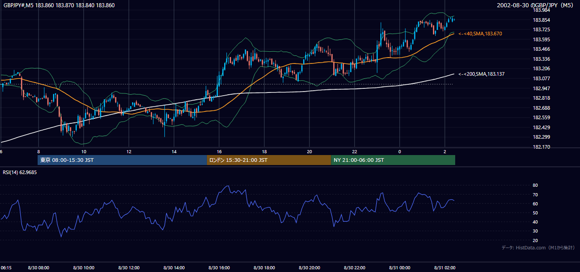Select the 2002-08-30 GBP/JPY (M5) chart title
This screenshot has width=580, height=272.
click(x=536, y=5)
